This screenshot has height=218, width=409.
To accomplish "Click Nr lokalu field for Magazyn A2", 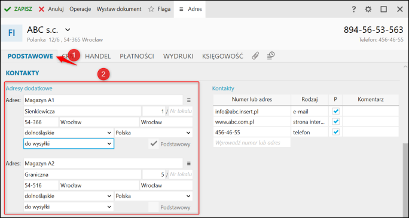I will point(181,174).
